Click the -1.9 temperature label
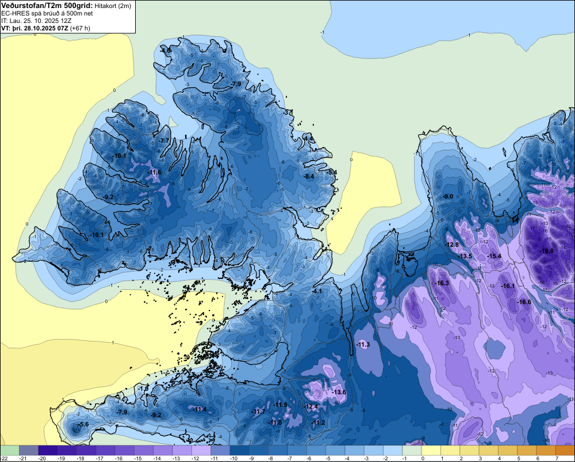The height and width of the screenshot is (462, 575). [x=143, y=389]
